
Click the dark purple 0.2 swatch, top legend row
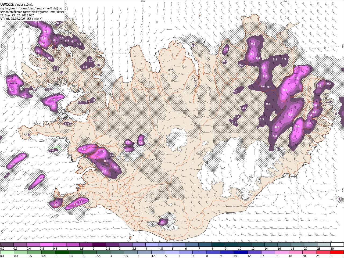(x=7, y=245)
